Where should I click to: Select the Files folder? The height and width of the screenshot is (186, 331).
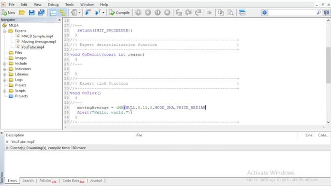click(19, 53)
